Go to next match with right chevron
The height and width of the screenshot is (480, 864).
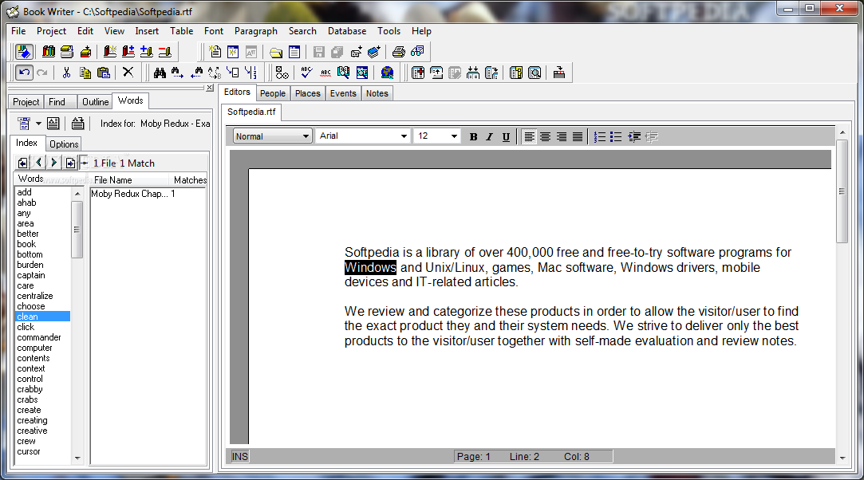pos(54,163)
